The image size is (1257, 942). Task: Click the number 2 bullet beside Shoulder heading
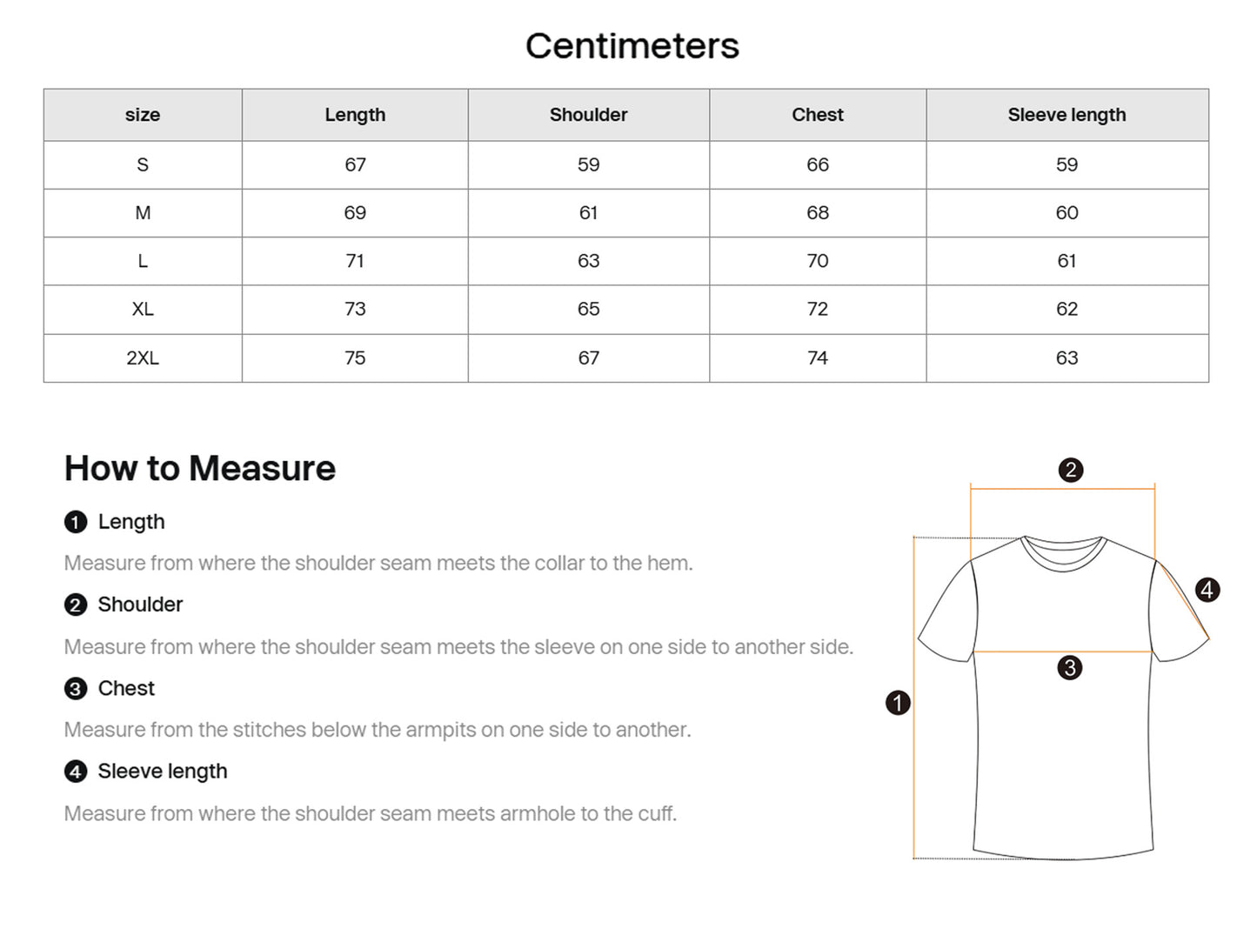(76, 605)
